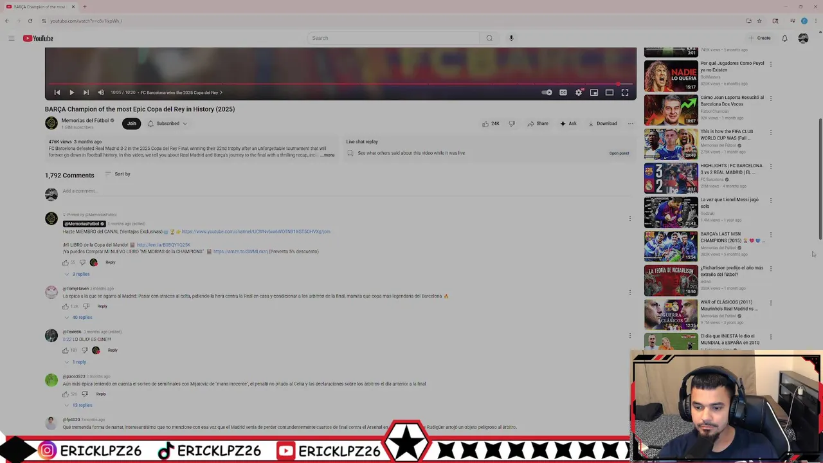Seek on the red video progress bar
This screenshot has width=823, height=463.
pos(340,84)
